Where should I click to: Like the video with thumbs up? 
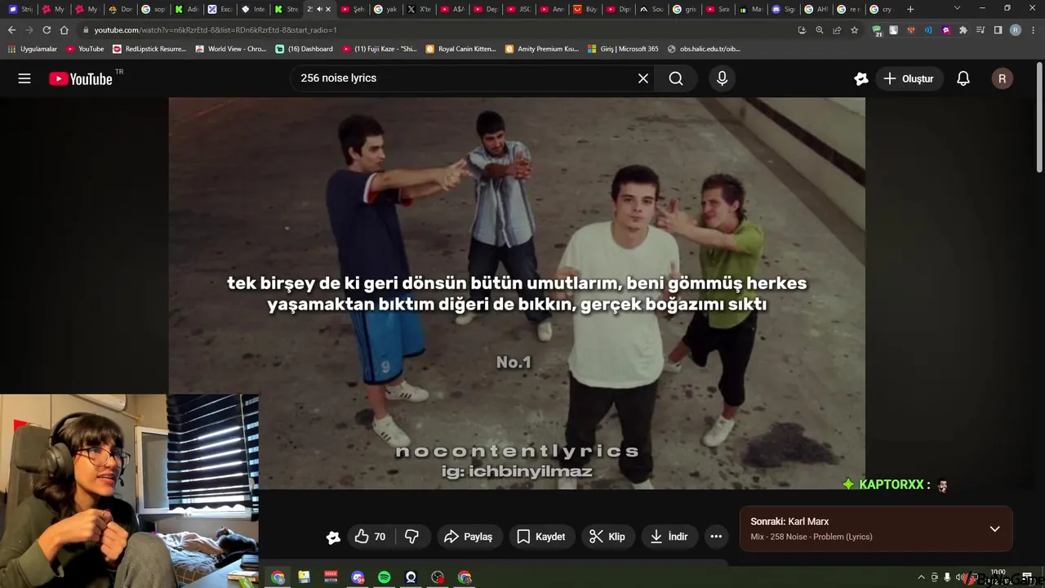coord(370,537)
